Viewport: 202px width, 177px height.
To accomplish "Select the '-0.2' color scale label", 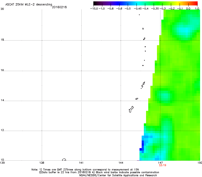I will tap(171, 9).
